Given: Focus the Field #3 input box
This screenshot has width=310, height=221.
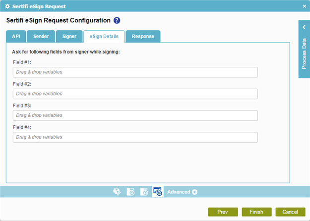Looking at the screenshot, I should point(135,115).
